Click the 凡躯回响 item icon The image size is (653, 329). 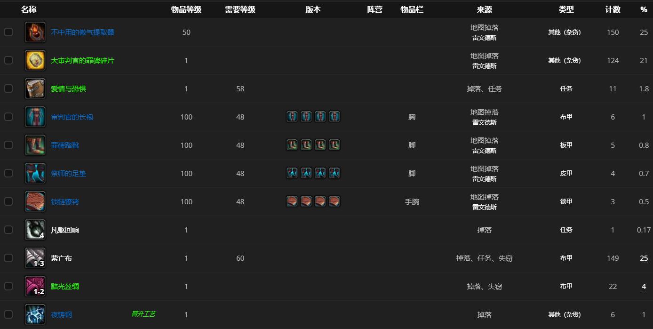pos(35,230)
